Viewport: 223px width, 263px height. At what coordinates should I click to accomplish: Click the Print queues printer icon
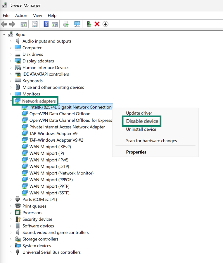(18, 206)
